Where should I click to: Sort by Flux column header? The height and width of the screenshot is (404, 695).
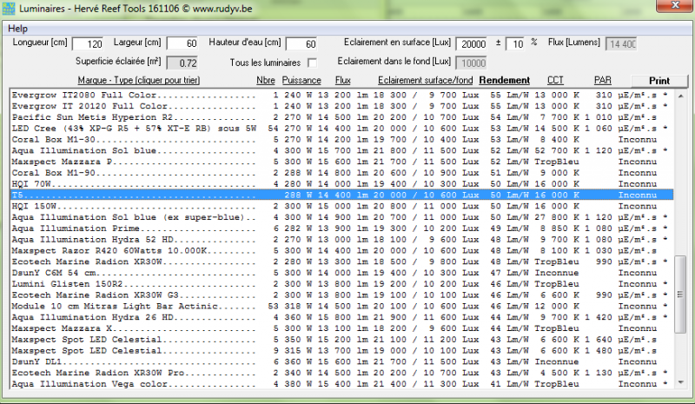tap(342, 80)
